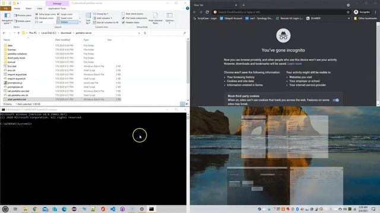
Task: Toggle the Details pane in Explorer ribbon
Action: point(23,21)
